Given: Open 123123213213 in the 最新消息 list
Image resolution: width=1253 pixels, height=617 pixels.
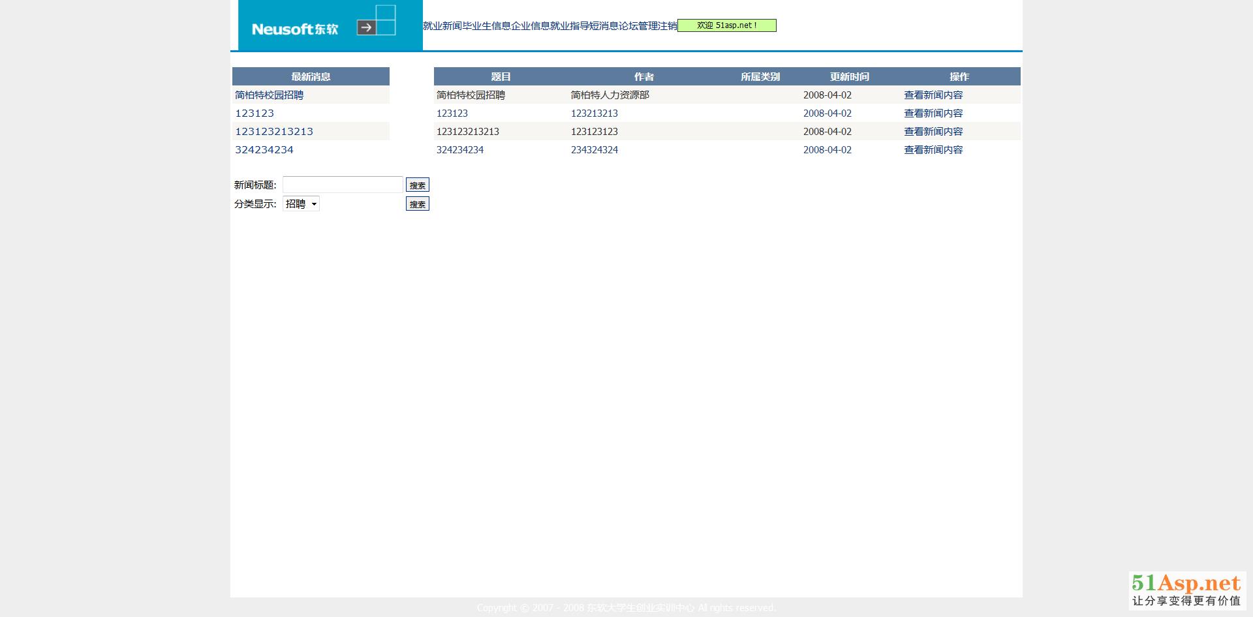Looking at the screenshot, I should click(274, 132).
